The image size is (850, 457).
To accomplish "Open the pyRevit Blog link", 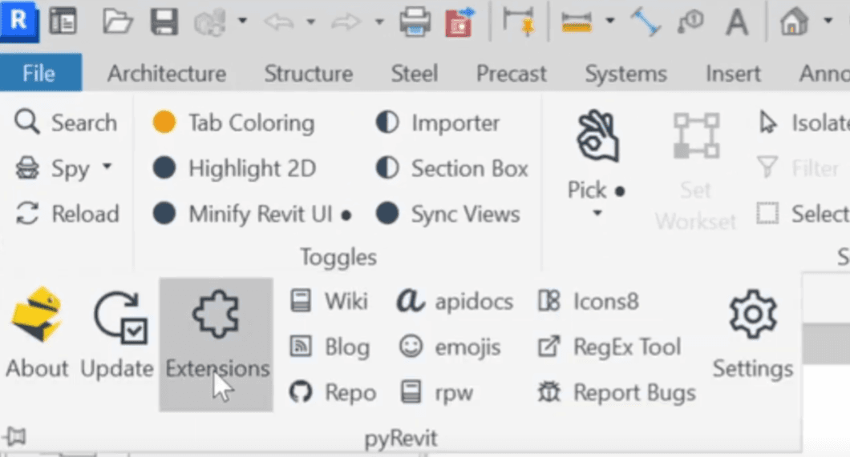I will click(330, 347).
